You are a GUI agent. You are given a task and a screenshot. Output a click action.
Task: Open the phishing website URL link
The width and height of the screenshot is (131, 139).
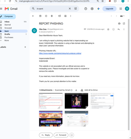click(x=60, y=53)
